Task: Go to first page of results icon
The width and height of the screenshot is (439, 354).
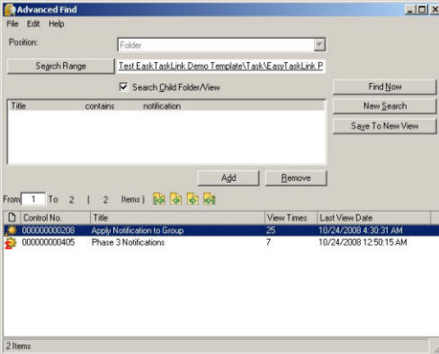Action: click(159, 199)
